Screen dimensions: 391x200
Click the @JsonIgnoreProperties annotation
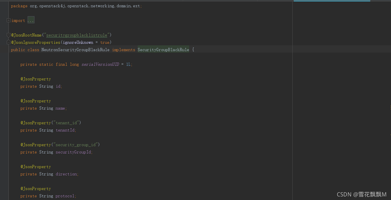(36, 42)
